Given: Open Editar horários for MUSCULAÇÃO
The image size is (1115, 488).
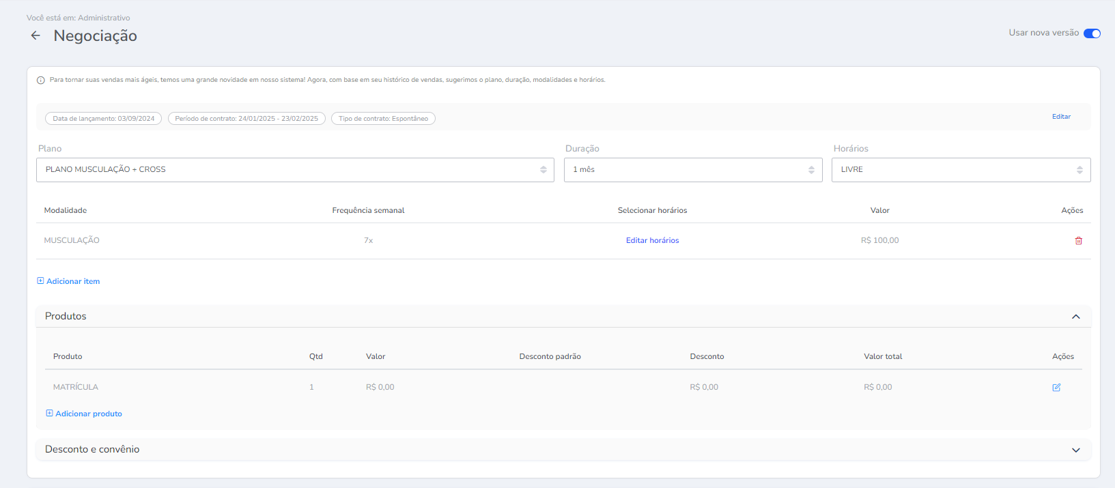Looking at the screenshot, I should [x=652, y=240].
